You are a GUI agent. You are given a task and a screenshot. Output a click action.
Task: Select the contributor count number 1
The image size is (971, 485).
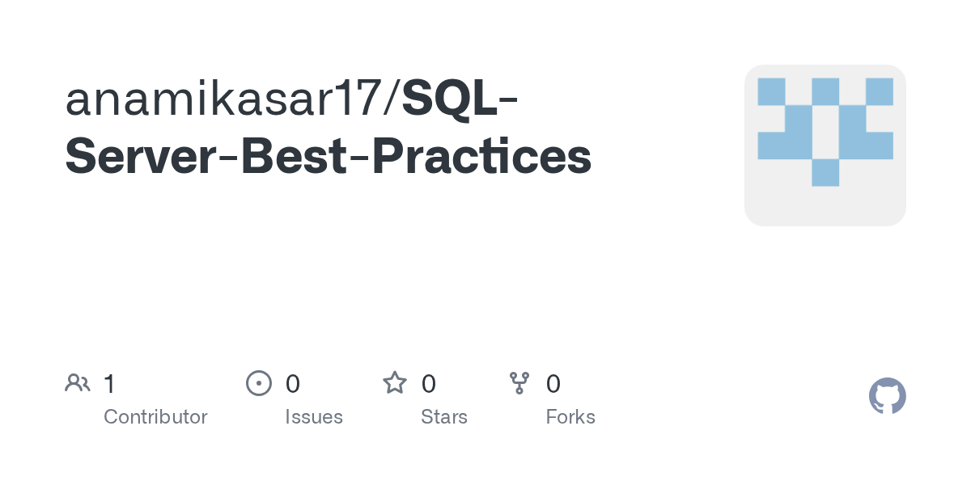109,384
